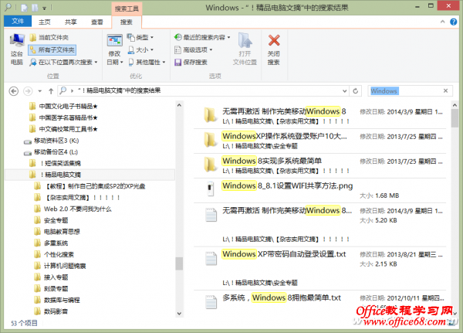Select Windows XP带密码自动登录设置.txt result
This screenshot has width=463, height=333.
(319, 269)
